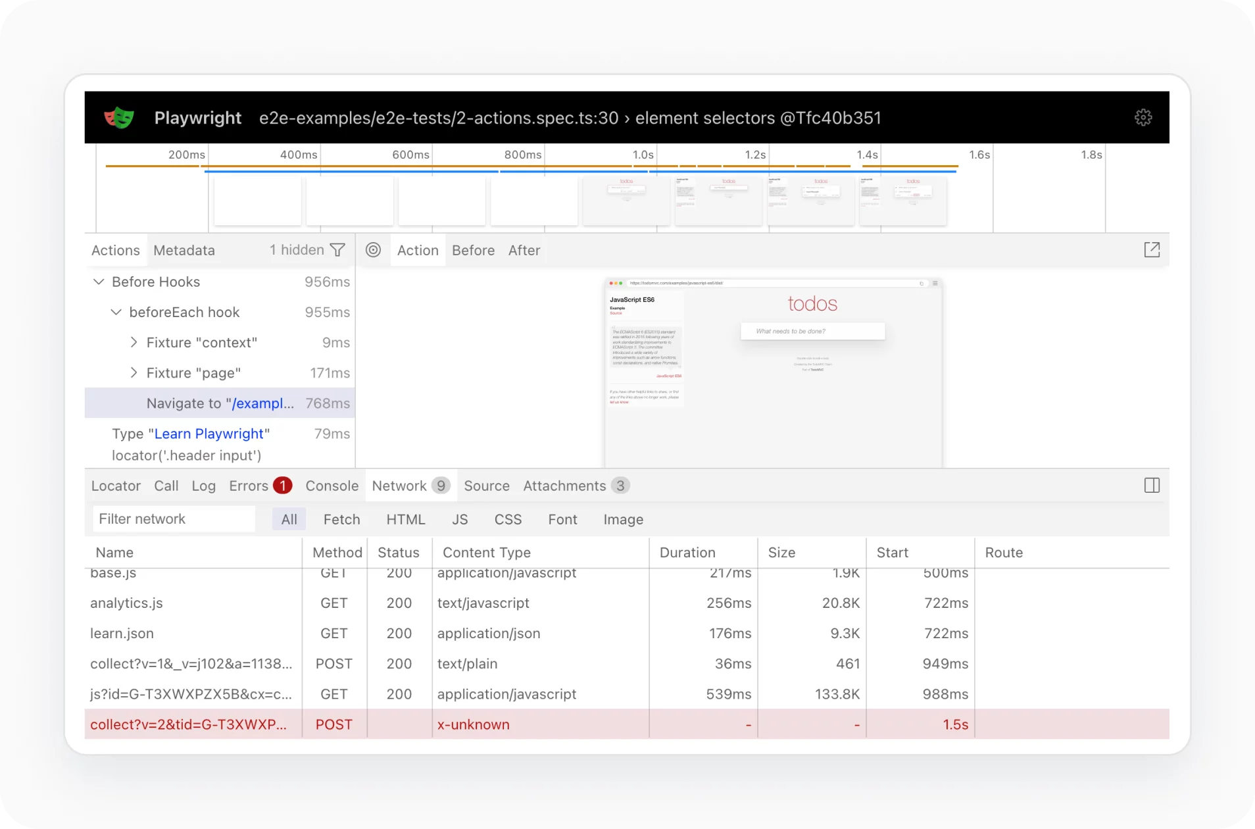The image size is (1255, 829).
Task: Select the collect?v=1 POST request row
Action: [627, 663]
